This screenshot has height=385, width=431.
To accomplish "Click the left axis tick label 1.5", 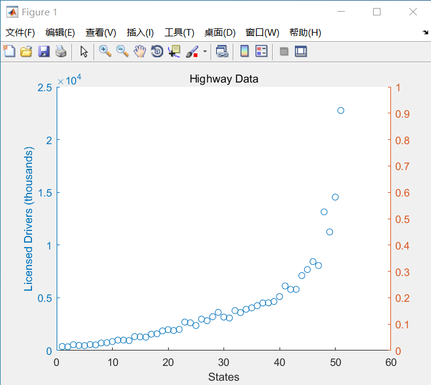I will 45,193.
